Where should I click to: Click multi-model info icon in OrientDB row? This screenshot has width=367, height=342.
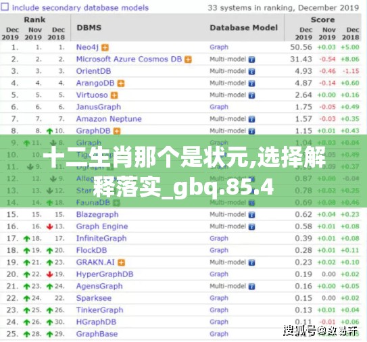click(x=251, y=72)
